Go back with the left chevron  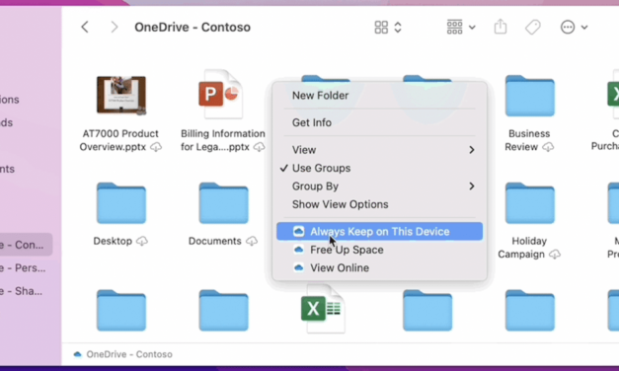coord(85,28)
